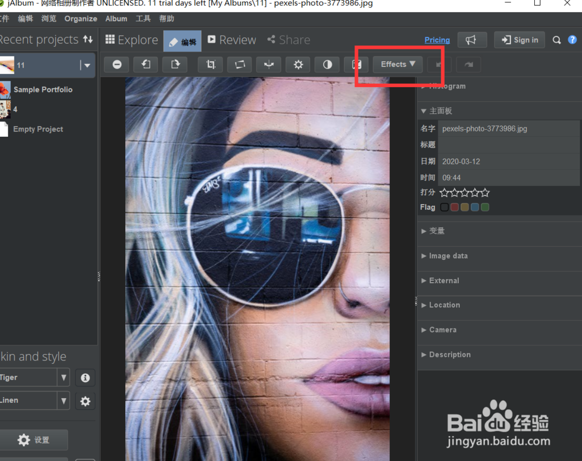Open the 帮助 menu

[166, 19]
